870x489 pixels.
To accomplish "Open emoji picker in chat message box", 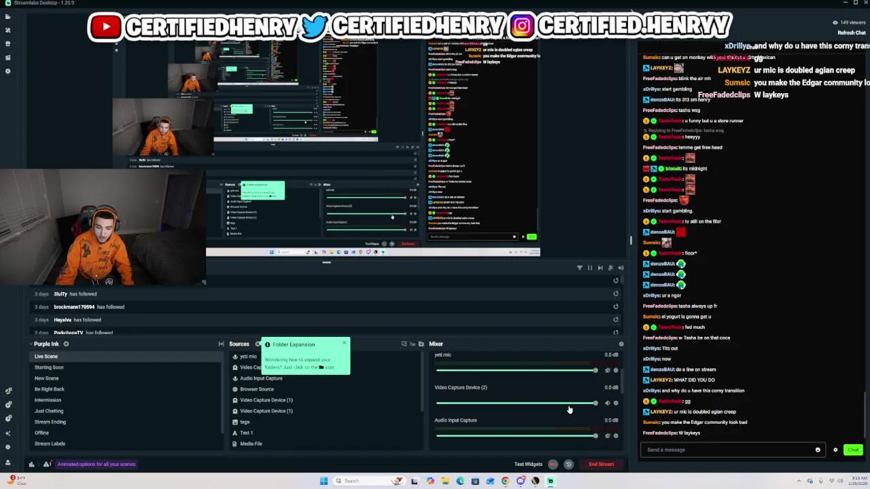I will point(818,450).
